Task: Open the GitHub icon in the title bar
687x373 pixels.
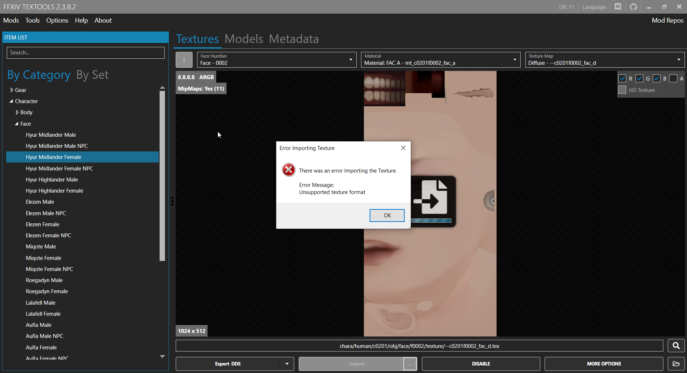Action: [633, 6]
